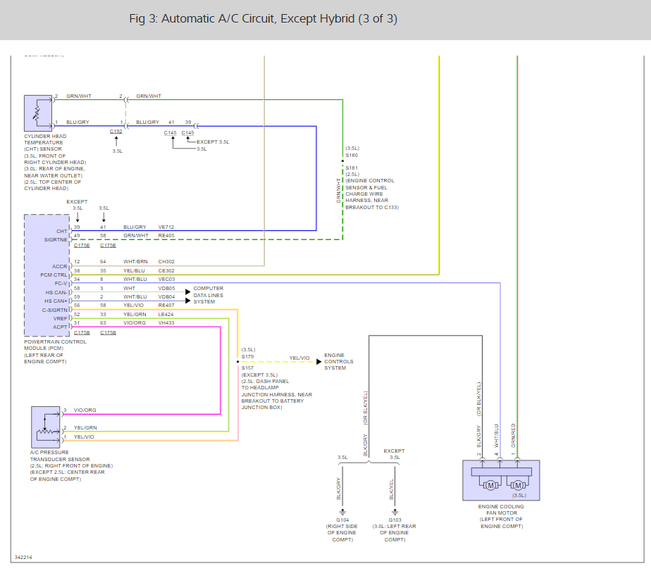Open the left C175E connector label
Screen dimensions: 651x571
pos(82,245)
